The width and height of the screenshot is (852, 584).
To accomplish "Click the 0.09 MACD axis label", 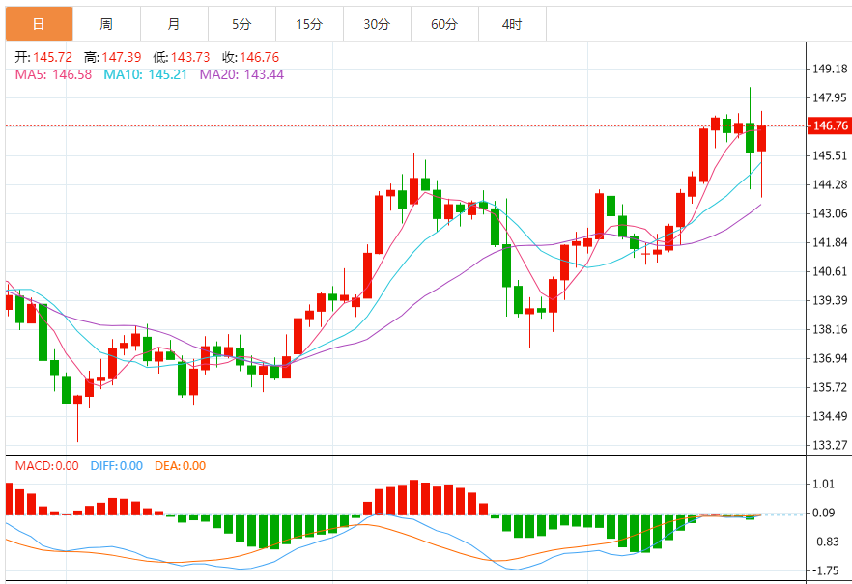I will pos(824,513).
